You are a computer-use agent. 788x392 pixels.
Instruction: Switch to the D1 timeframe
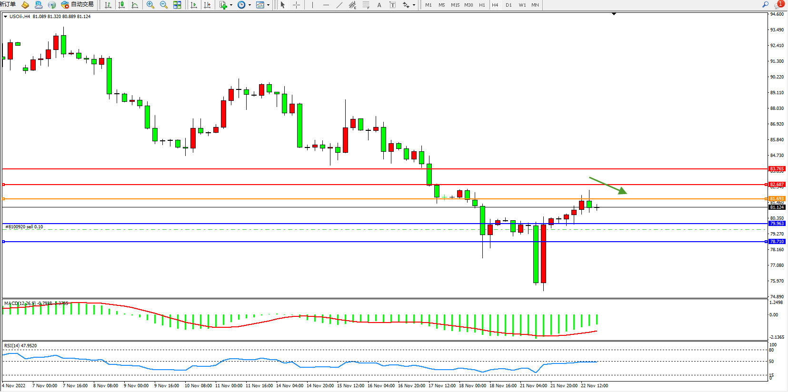coord(509,5)
